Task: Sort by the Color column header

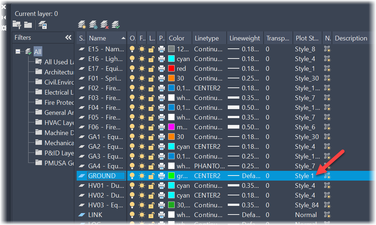Action: tap(179, 38)
